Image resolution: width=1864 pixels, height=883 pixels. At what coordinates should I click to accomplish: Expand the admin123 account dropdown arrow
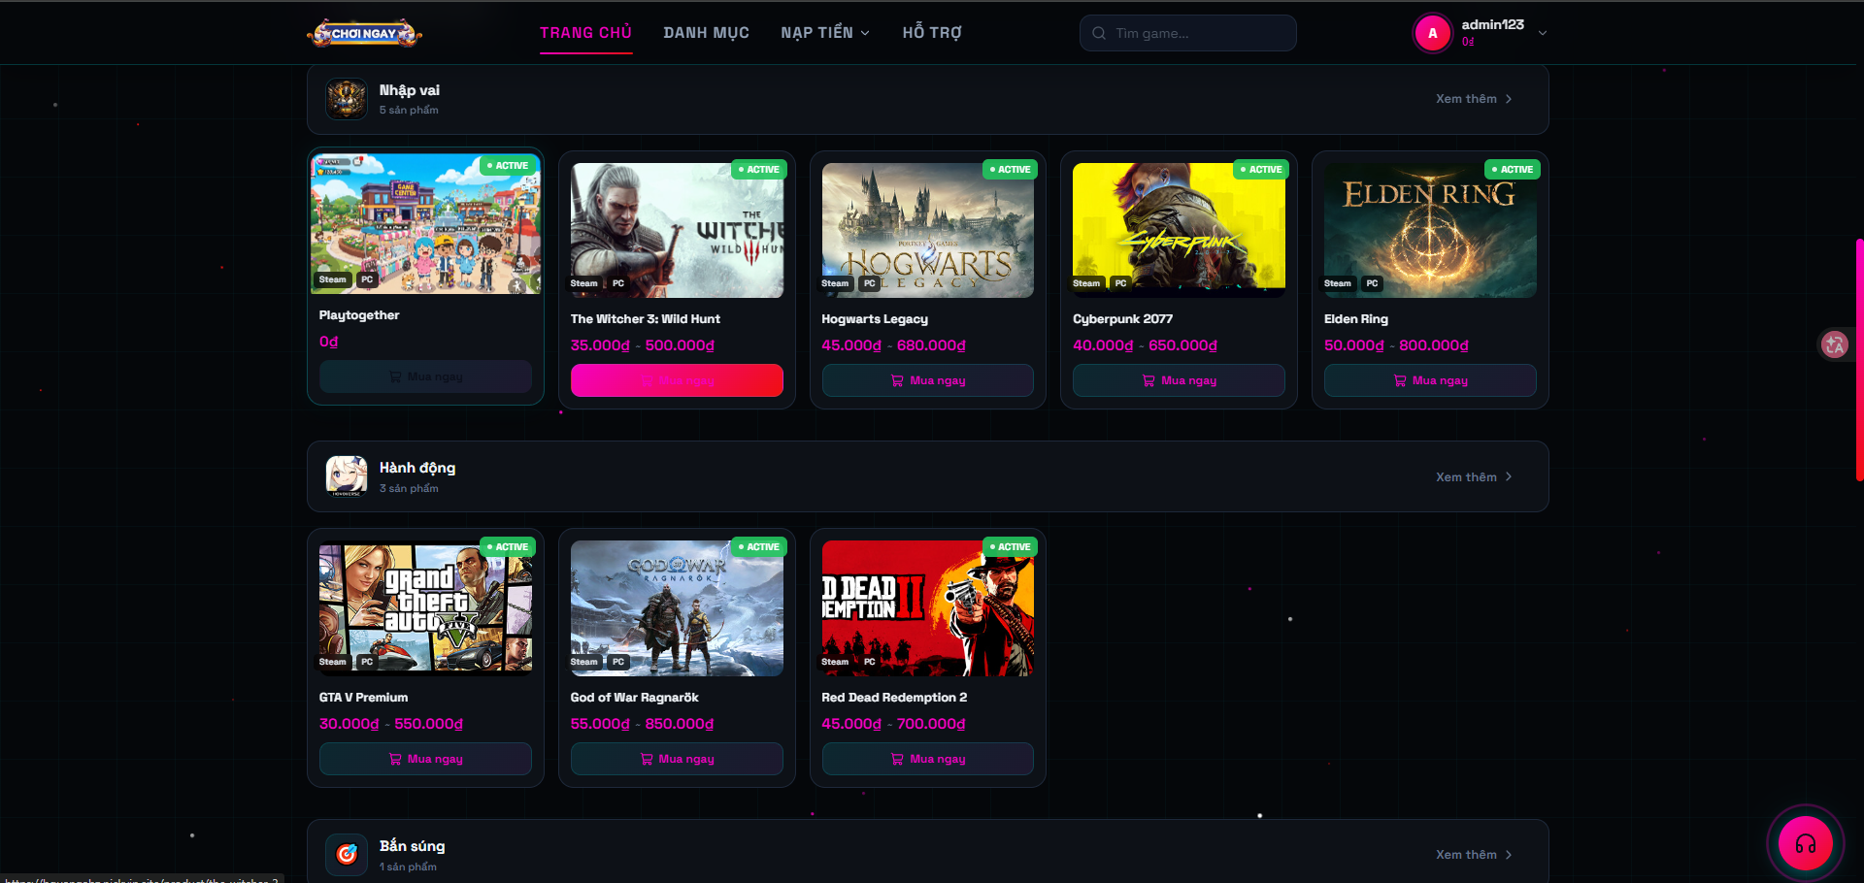click(1543, 33)
